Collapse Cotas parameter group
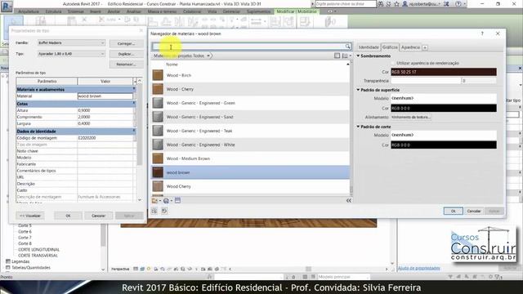The image size is (523, 294). pos(134,104)
